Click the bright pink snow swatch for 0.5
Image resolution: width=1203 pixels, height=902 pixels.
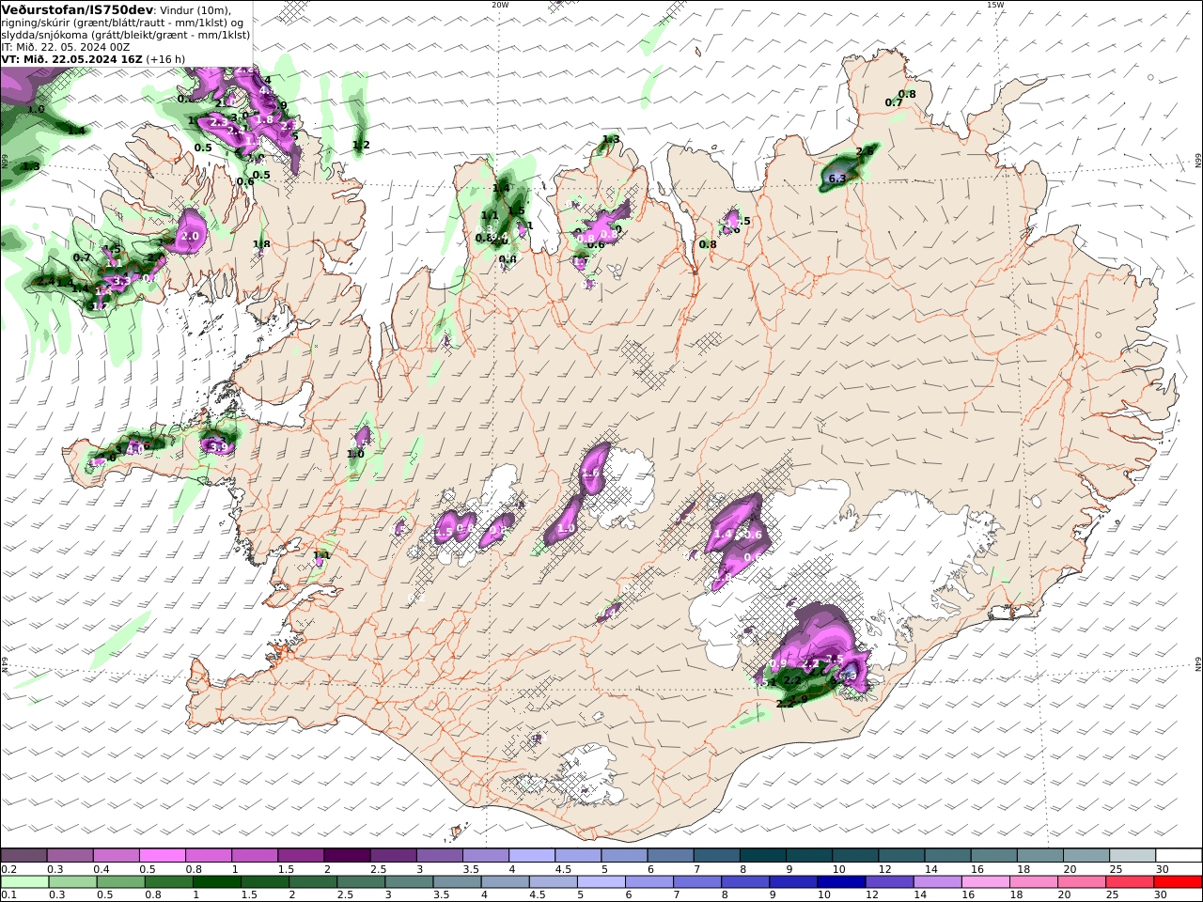pyautogui.click(x=163, y=856)
